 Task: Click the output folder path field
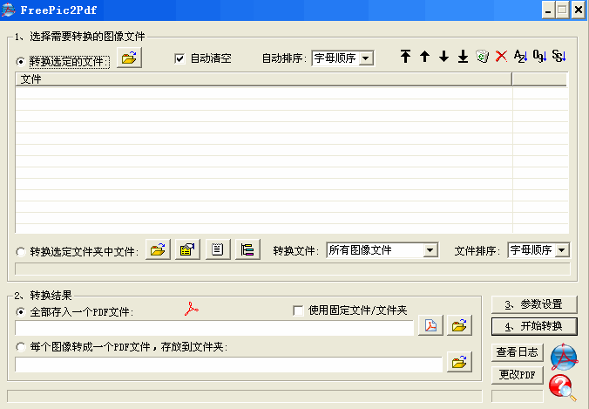point(228,365)
